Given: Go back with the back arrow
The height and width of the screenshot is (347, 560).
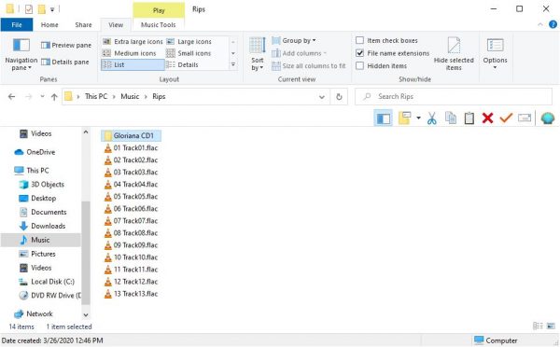Looking at the screenshot, I should click(x=11, y=97).
